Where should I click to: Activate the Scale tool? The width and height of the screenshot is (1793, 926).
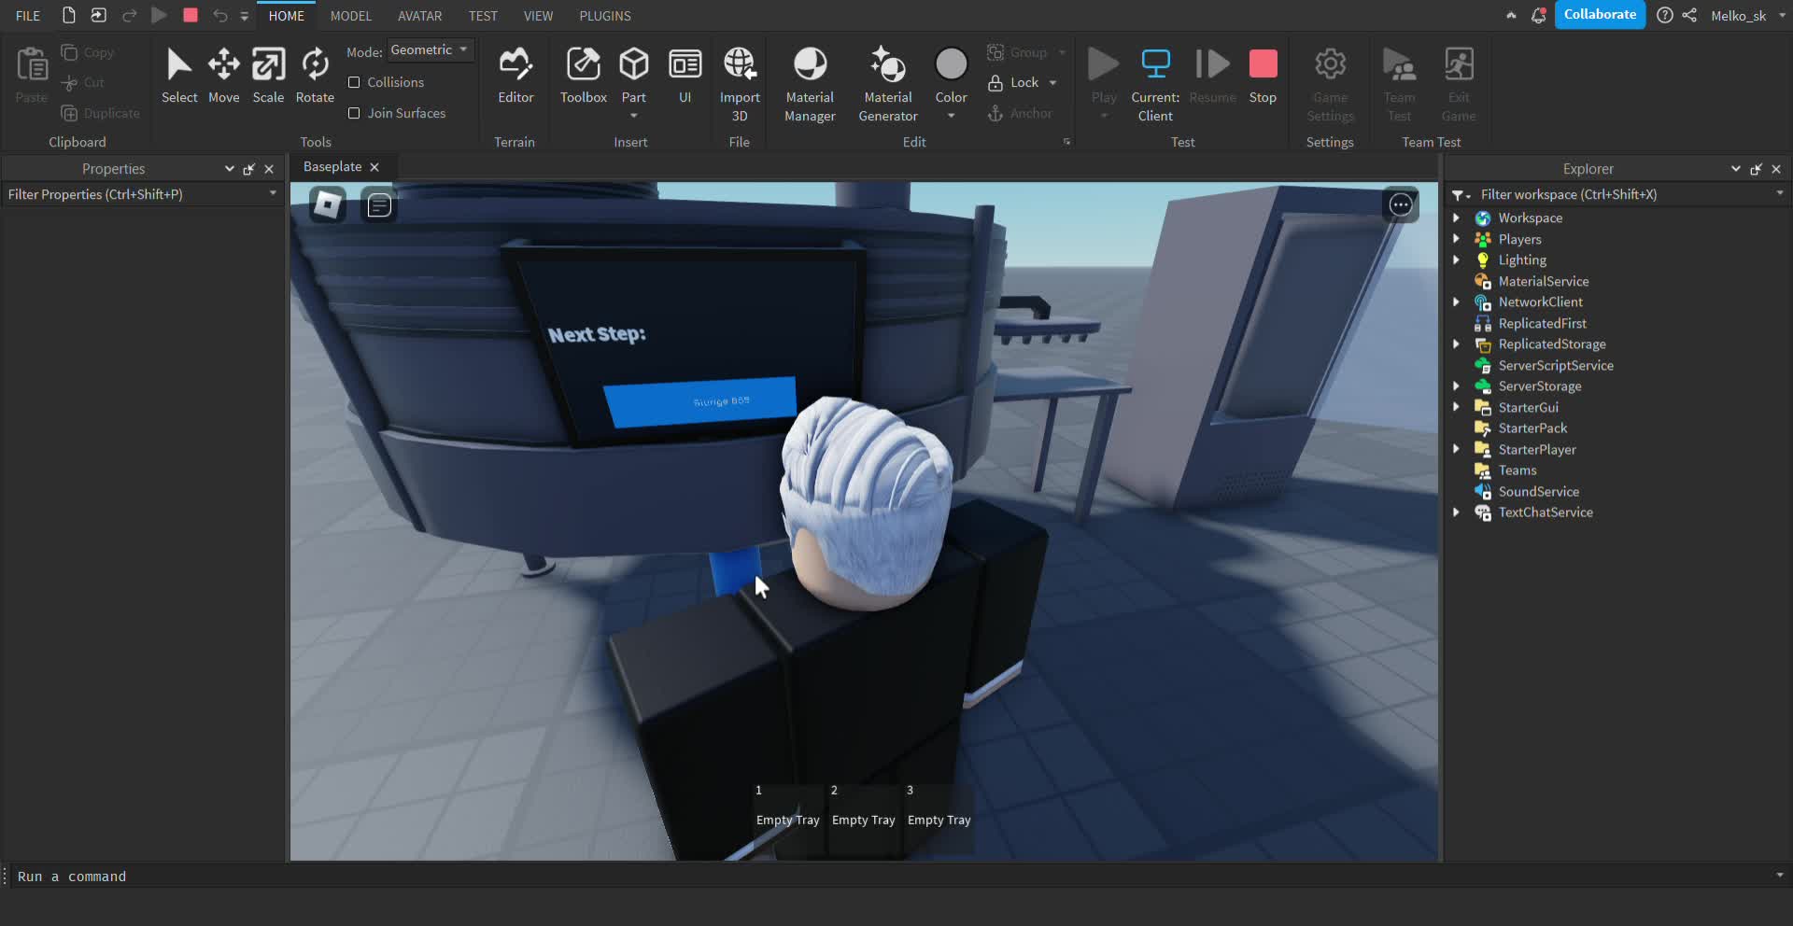(268, 75)
